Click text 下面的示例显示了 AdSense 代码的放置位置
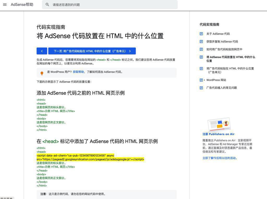 (64, 82)
